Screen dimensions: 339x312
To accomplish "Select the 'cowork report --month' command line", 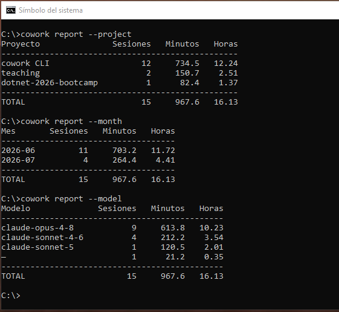I will point(62,122).
